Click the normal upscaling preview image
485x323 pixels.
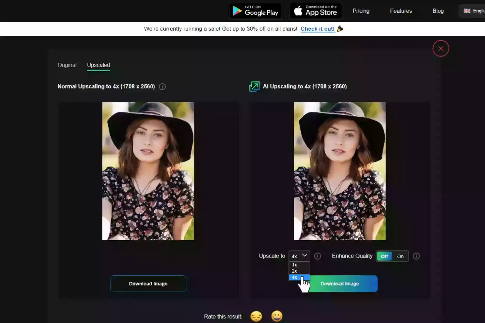click(x=148, y=171)
